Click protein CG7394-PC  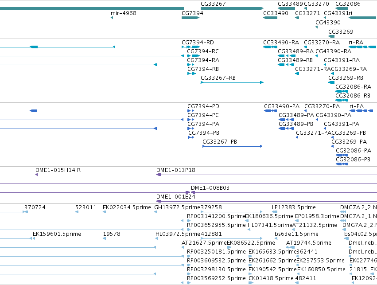coord(203,115)
